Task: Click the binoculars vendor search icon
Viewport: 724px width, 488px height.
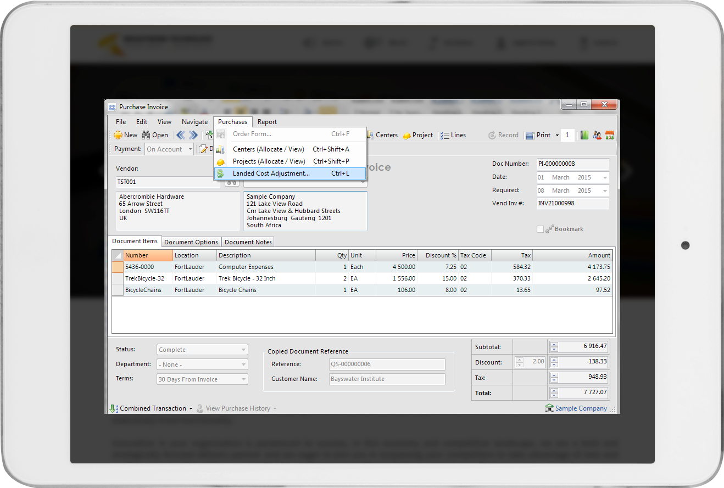Action: (232, 183)
